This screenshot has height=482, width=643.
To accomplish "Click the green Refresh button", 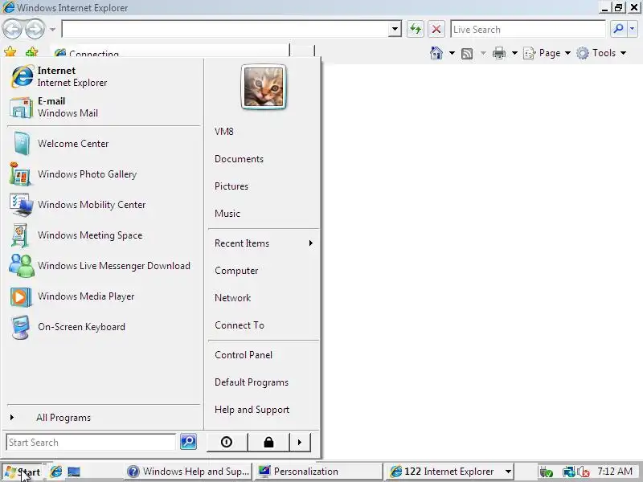I will pyautogui.click(x=416, y=29).
